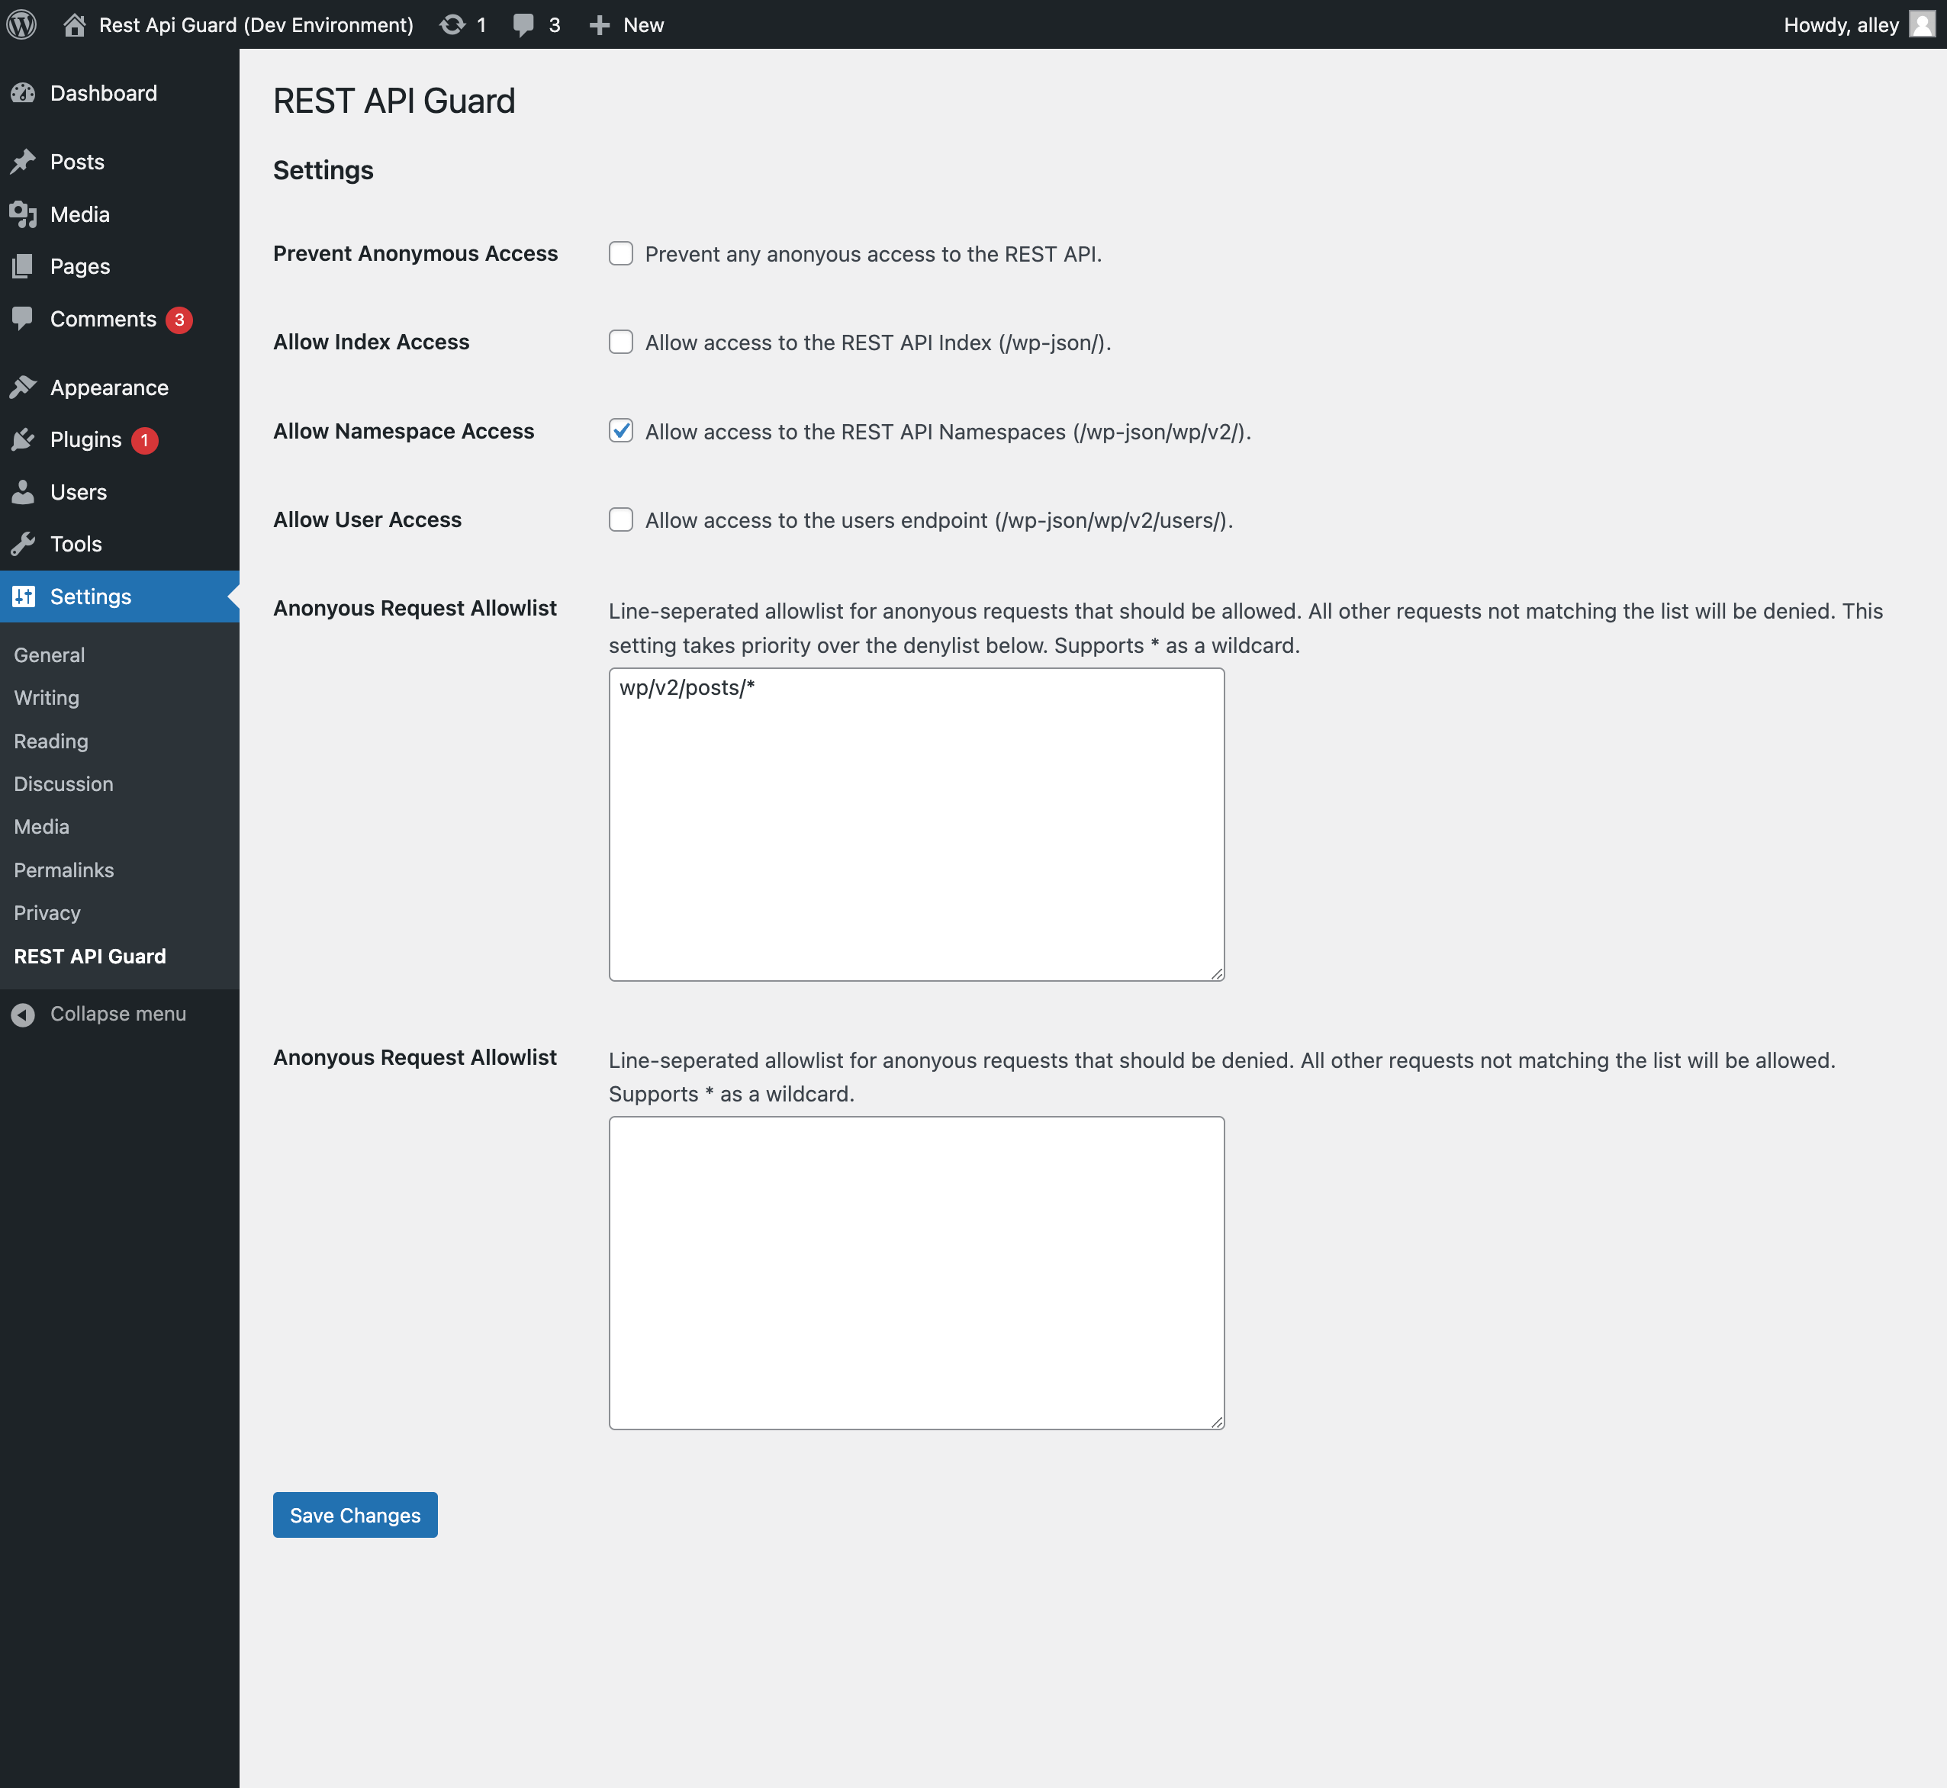1947x1788 pixels.
Task: Click the Media library icon in the sidebar
Action: [x=23, y=214]
